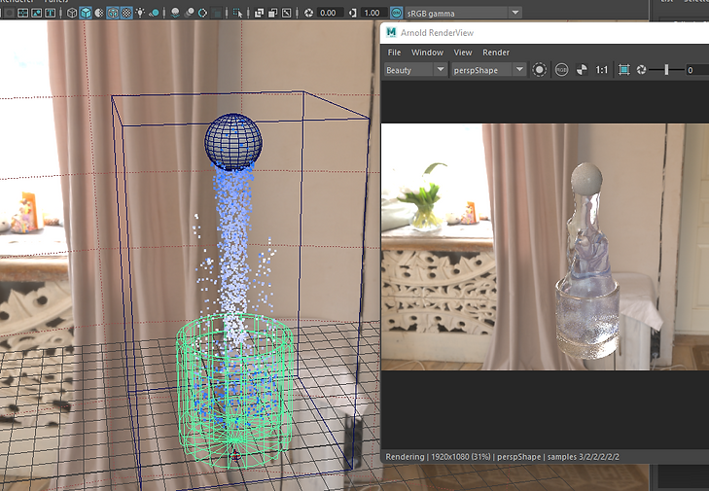Enable wireframe display cube icon
709x491 pixels.
point(72,13)
